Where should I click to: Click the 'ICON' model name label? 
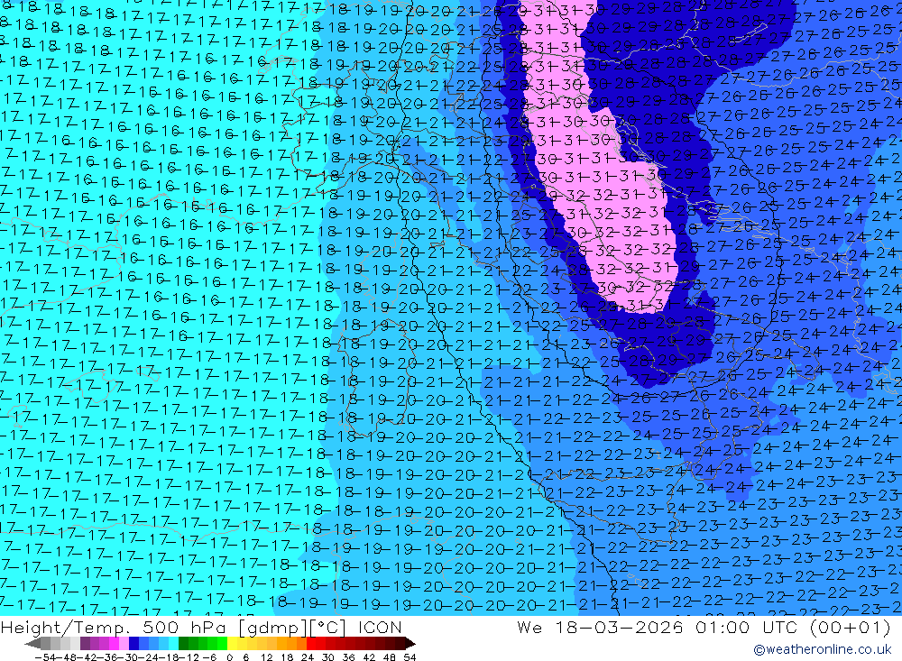380,628
